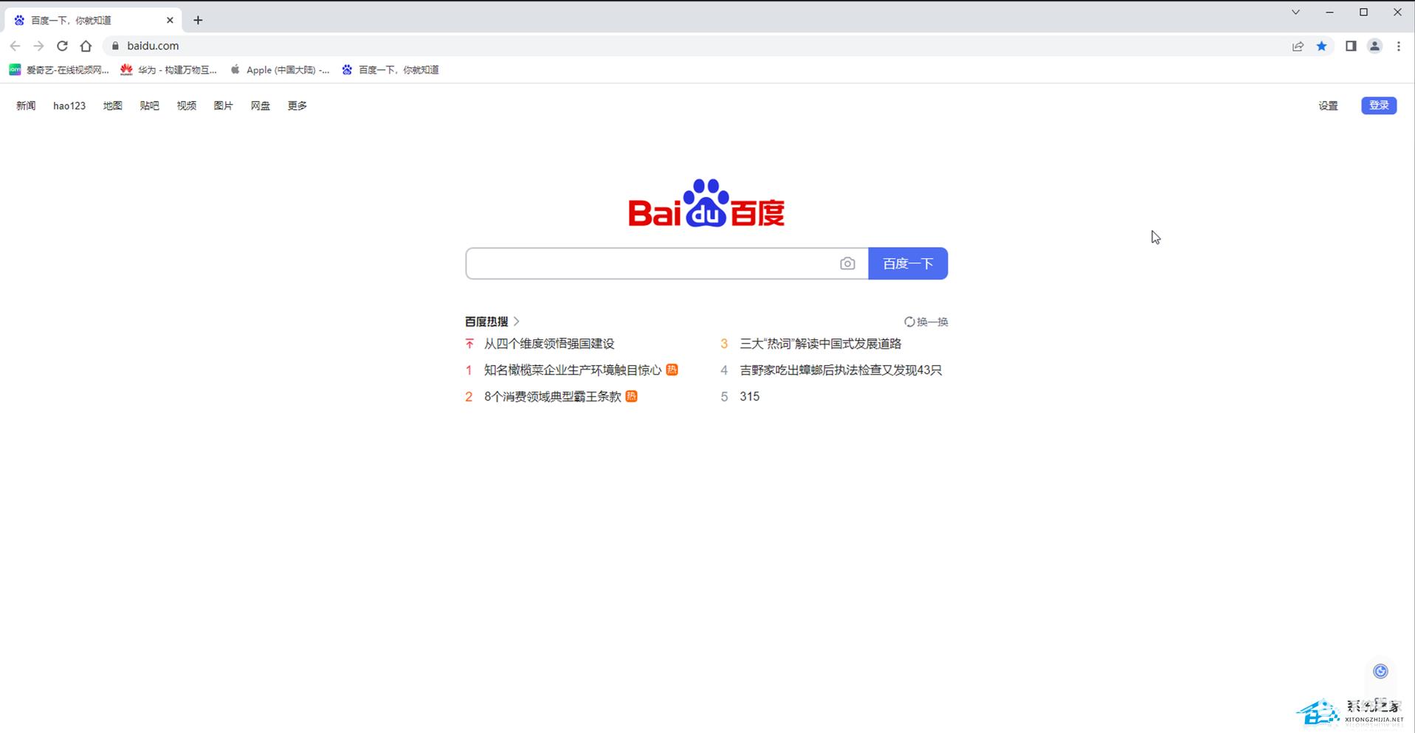The width and height of the screenshot is (1415, 733).
Task: Expand the 更多 menu
Action: (x=297, y=105)
